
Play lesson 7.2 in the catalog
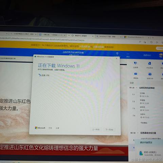pos(144,102)
